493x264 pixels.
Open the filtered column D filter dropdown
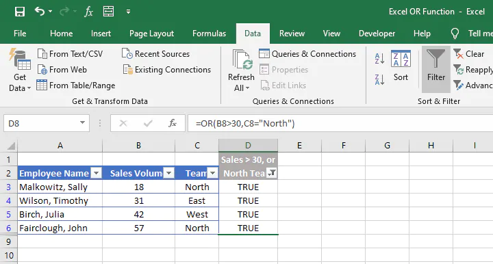[x=272, y=173]
